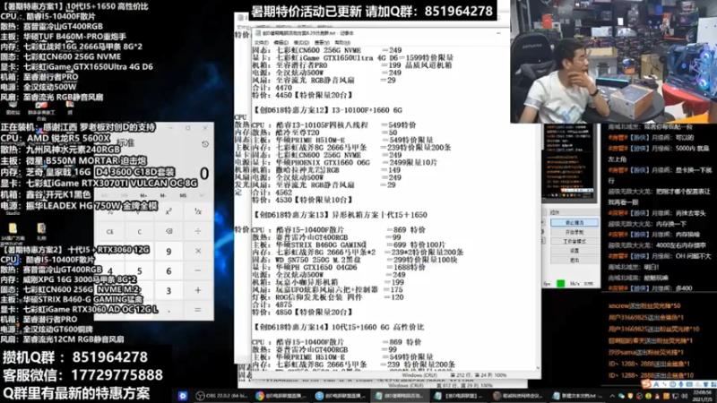Open the Chrome taskbar item
Viewport: 717px width, 403px height.
click(281, 396)
